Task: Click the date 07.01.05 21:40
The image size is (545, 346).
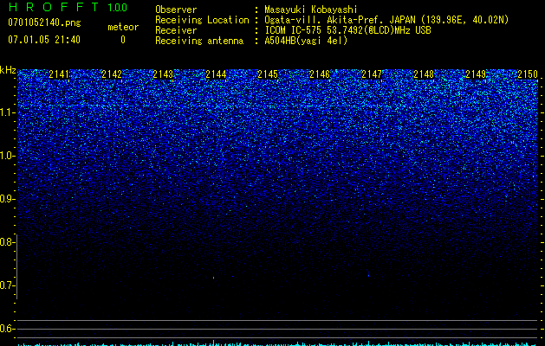Action: pyautogui.click(x=44, y=40)
